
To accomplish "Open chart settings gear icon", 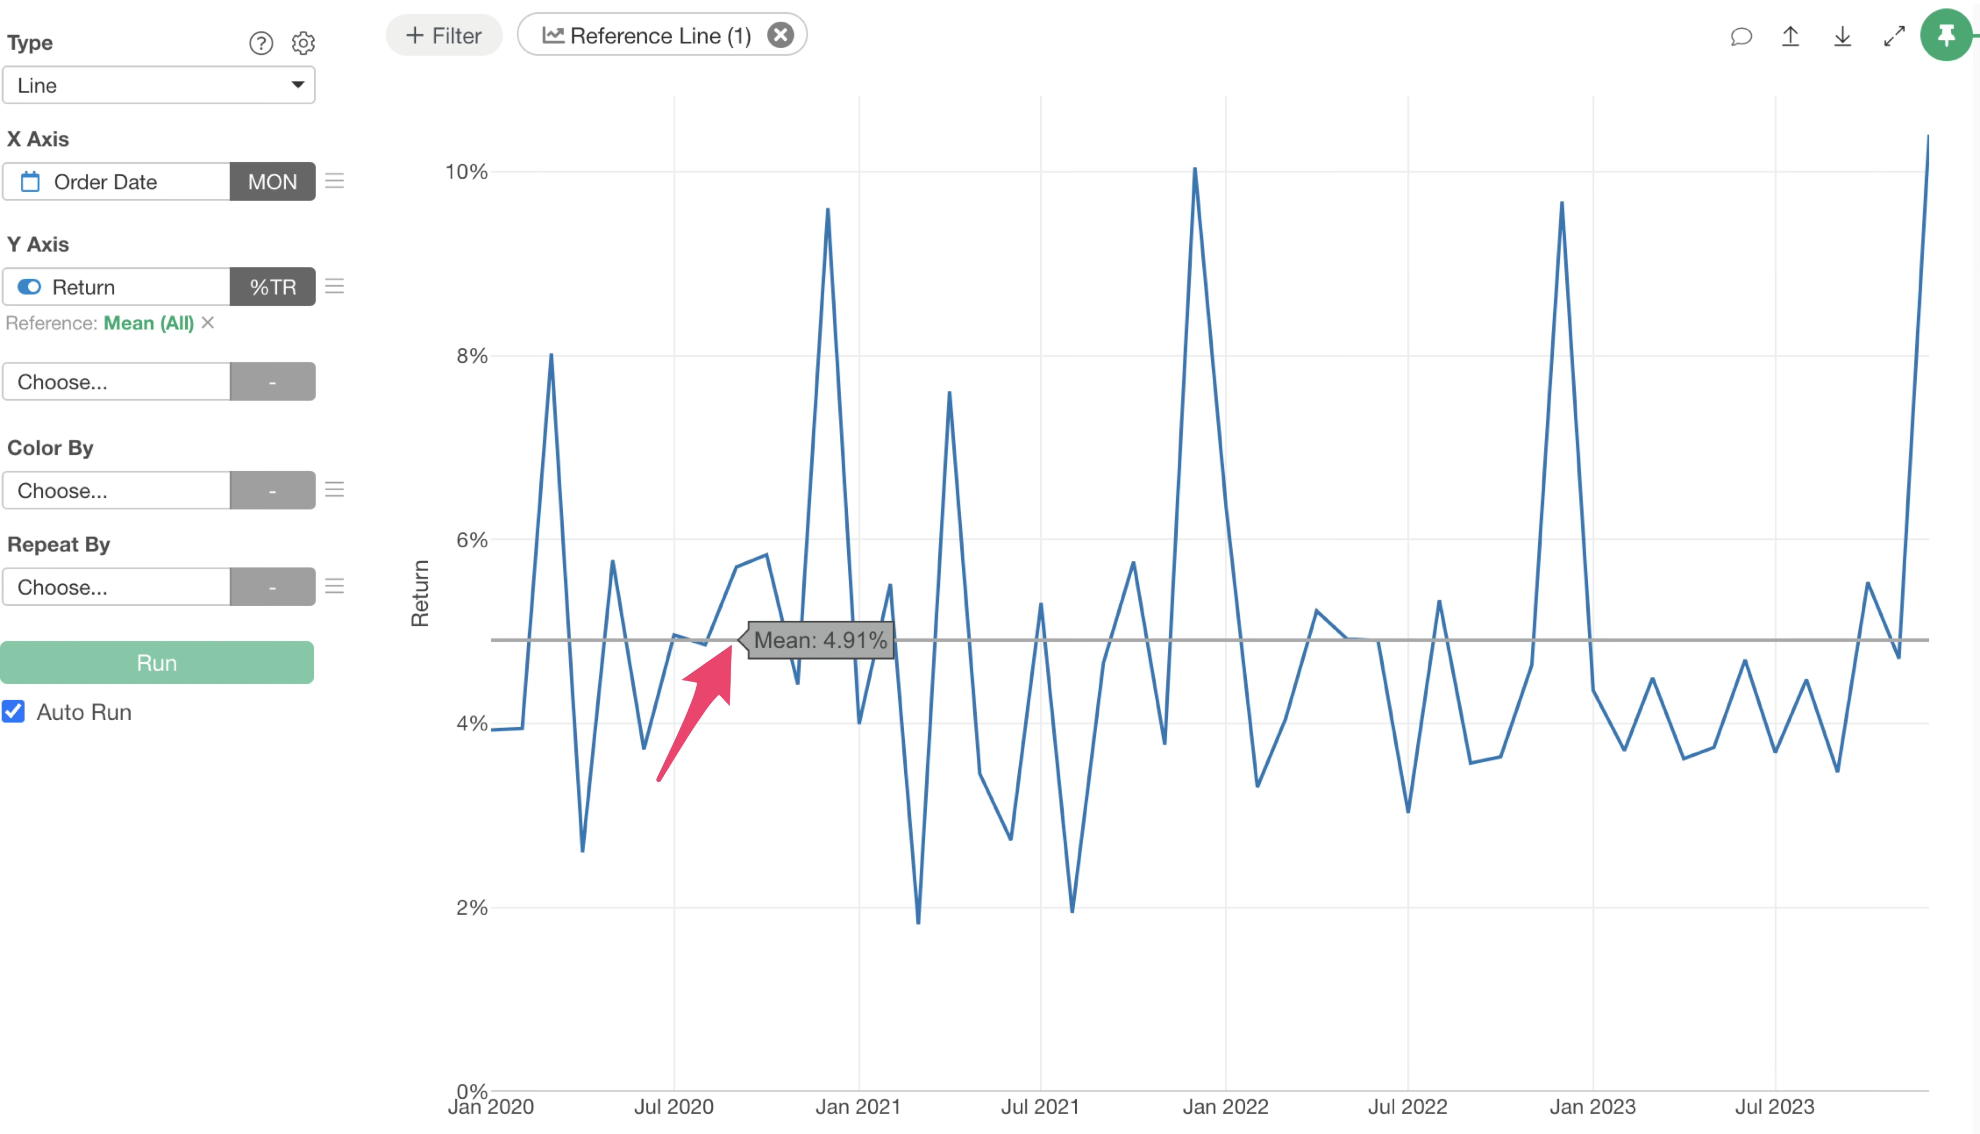I will tap(303, 43).
